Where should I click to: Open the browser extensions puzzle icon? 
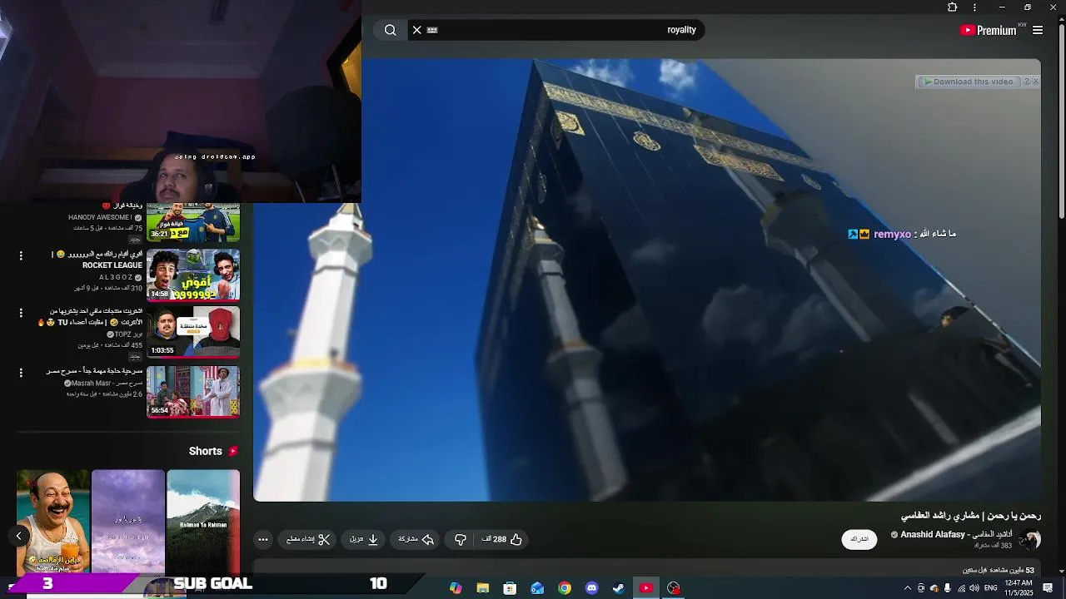click(x=953, y=7)
